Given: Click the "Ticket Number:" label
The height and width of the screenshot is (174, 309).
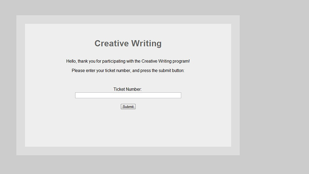Looking at the screenshot, I should click(127, 89).
